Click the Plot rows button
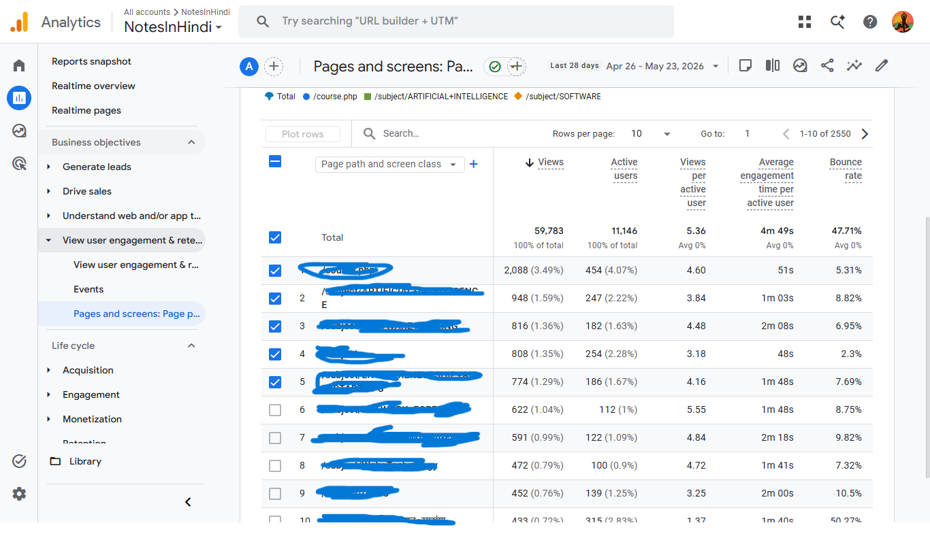This screenshot has width=930, height=538. tap(303, 134)
